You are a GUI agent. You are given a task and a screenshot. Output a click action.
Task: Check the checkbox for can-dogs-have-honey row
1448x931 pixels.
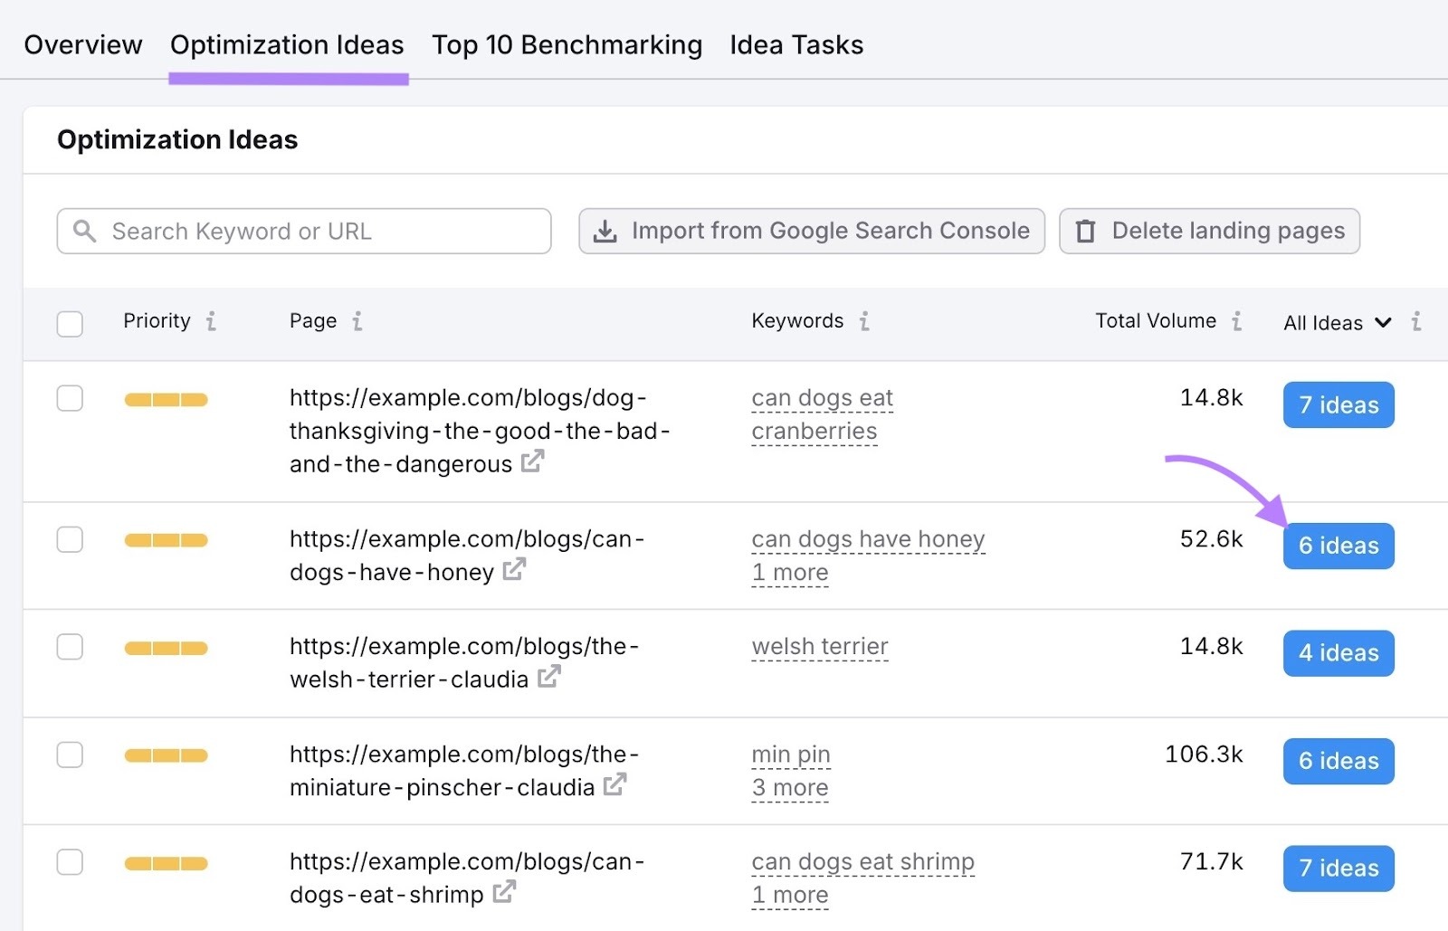(70, 539)
